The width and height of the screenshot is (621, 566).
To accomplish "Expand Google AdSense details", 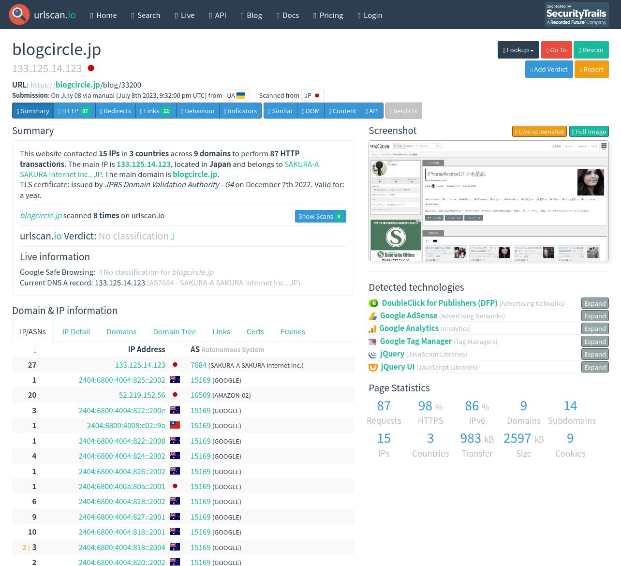I will [595, 316].
